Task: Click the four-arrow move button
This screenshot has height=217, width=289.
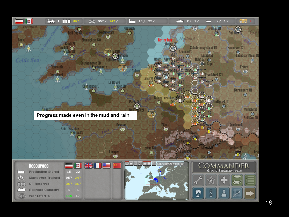Action: pos(224,180)
